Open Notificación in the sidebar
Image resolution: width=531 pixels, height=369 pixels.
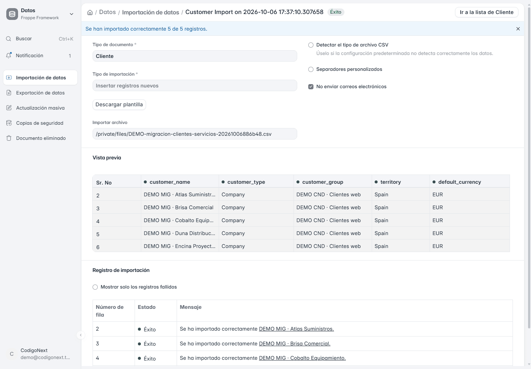coord(41,55)
